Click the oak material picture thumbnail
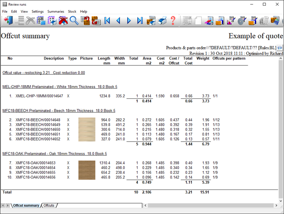 coord(86,171)
